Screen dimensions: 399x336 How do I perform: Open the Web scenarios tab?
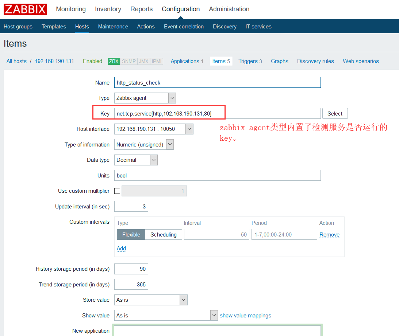tap(361, 61)
